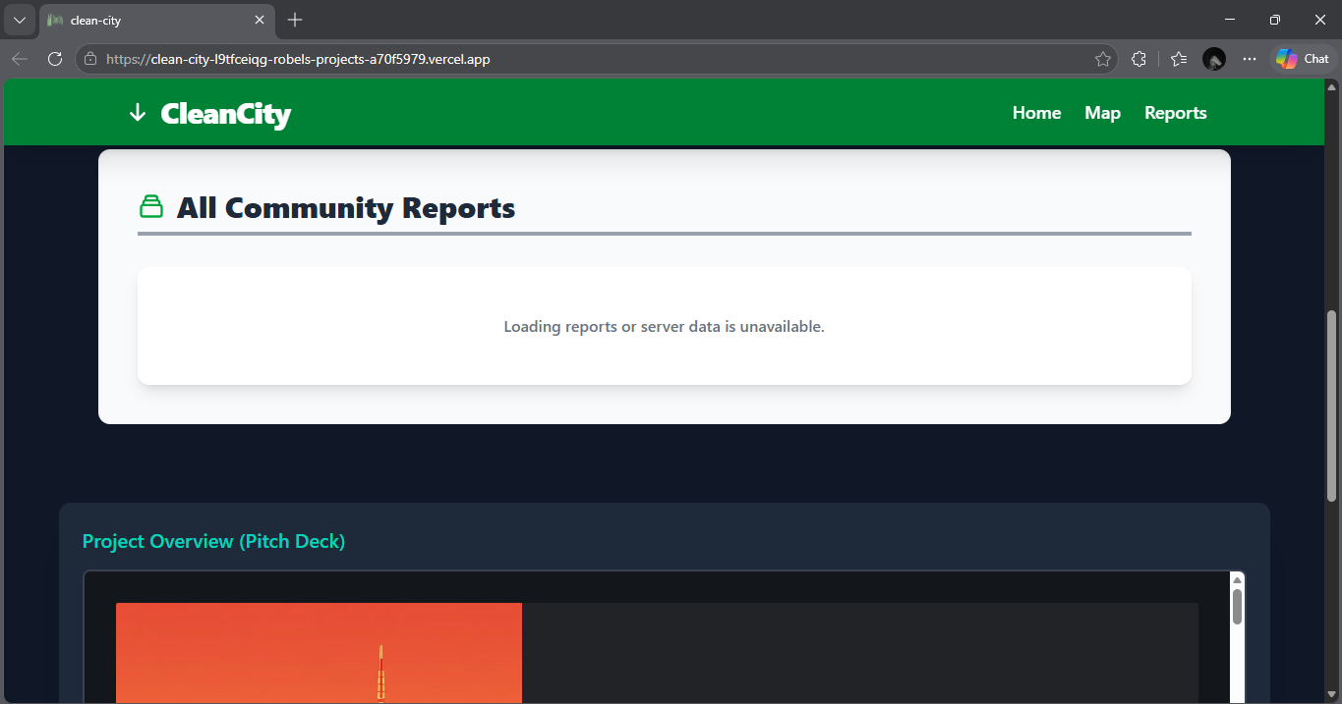The width and height of the screenshot is (1342, 704).
Task: Open the browser settings and more menu
Action: (x=1250, y=59)
